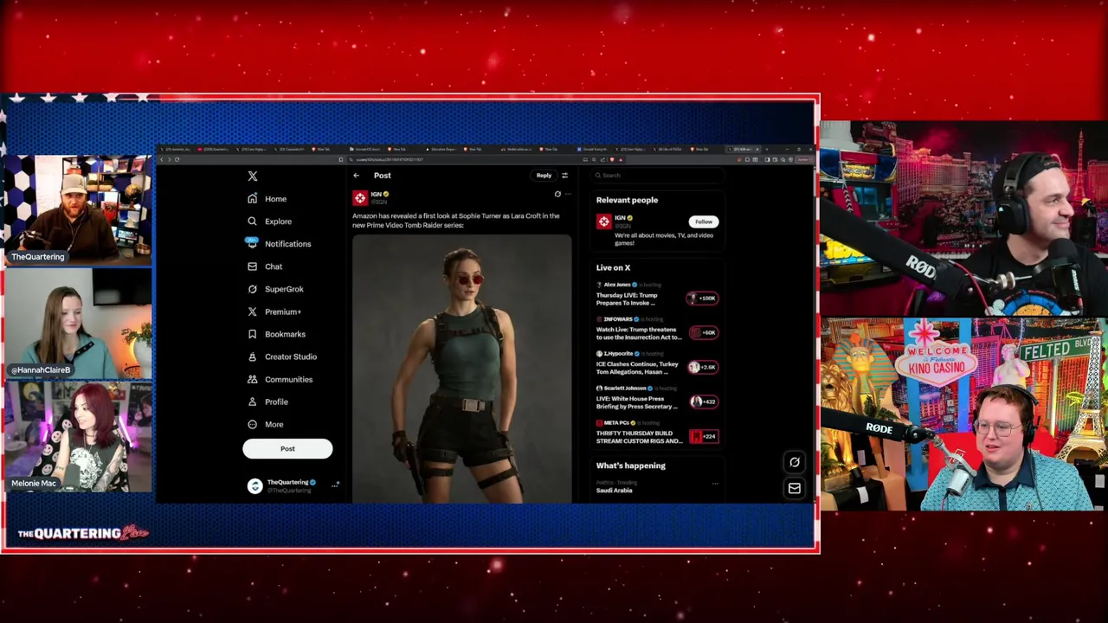The width and height of the screenshot is (1108, 623).
Task: Click the back arrow beside Post heading
Action: click(356, 176)
